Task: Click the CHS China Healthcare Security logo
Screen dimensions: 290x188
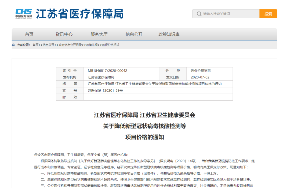Action: click(24, 14)
